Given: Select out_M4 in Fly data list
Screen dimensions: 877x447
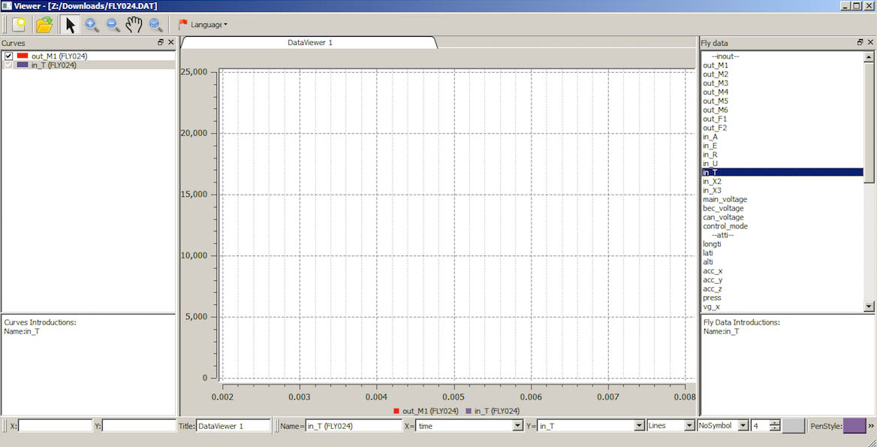Looking at the screenshot, I should pos(782,92).
